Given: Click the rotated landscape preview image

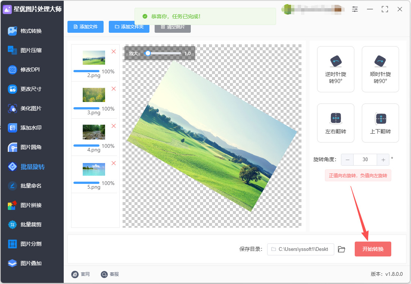Looking at the screenshot, I should click(212, 136).
